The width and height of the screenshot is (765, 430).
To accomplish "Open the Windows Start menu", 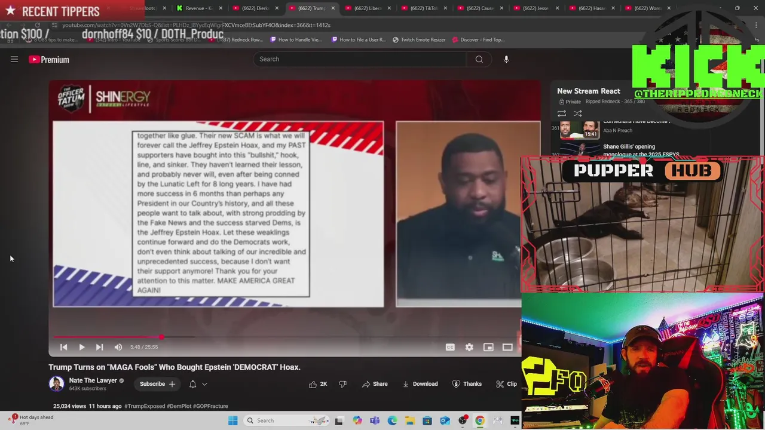I will tap(232, 420).
